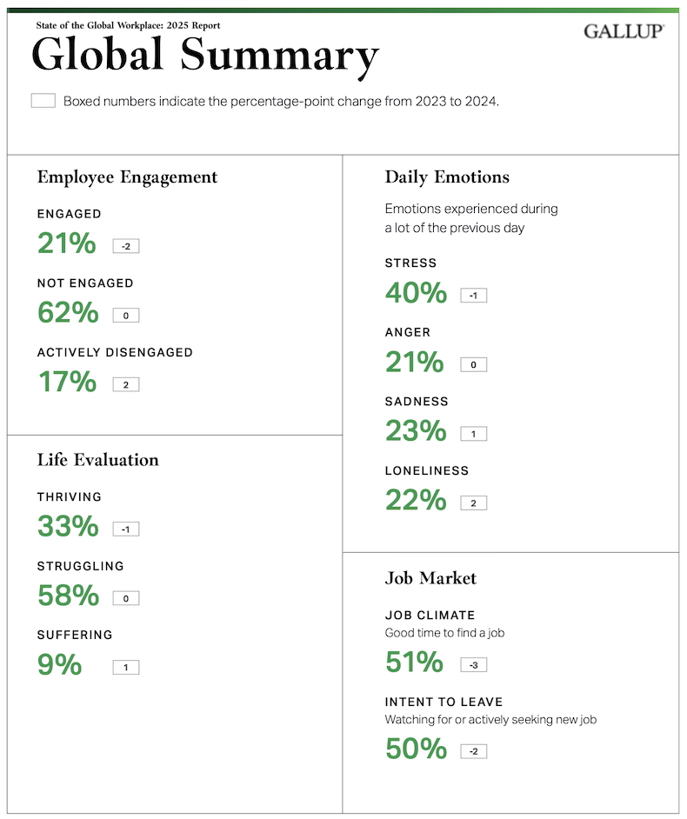Click the Struggling 58% value
This screenshot has height=819, width=687.
[x=67, y=596]
